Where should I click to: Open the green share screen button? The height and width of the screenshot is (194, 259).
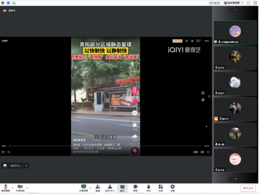tap(83, 188)
